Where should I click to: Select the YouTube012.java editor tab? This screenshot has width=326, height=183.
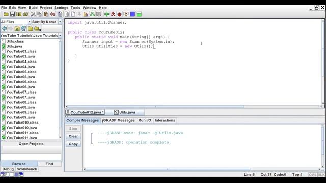tap(85, 112)
